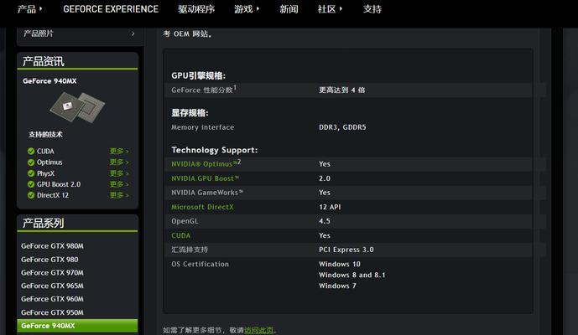Open the Microsoft DirectX specification link

pos(202,207)
